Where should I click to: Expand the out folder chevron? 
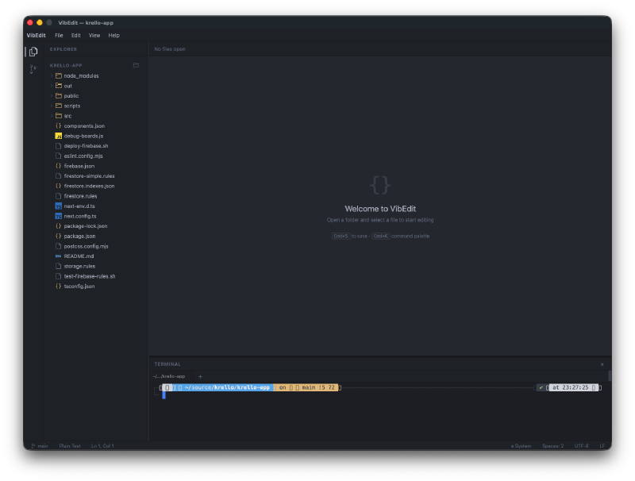click(x=52, y=86)
